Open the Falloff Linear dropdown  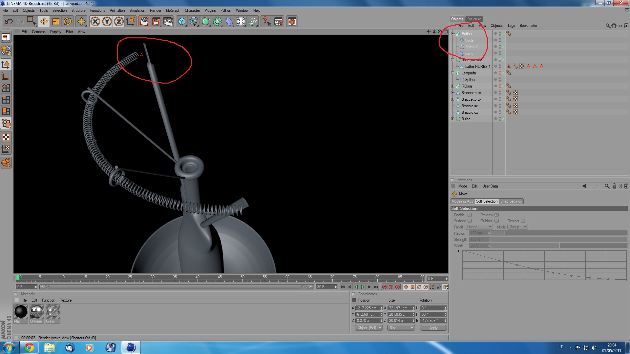pyautogui.click(x=479, y=227)
